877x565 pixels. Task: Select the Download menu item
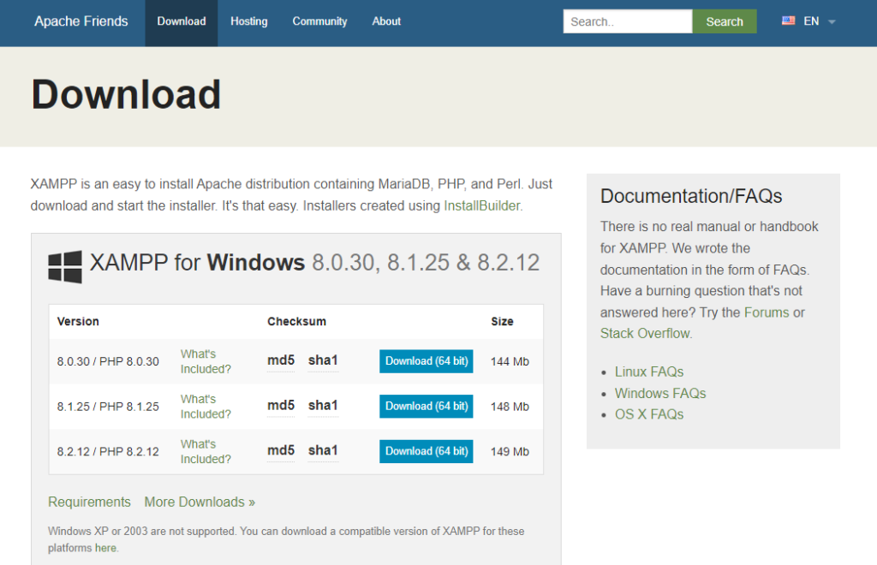[182, 21]
